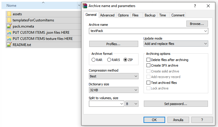Screen dimensions: 218x127
Task: Select the RAR5 archive format
Action: 109,60
